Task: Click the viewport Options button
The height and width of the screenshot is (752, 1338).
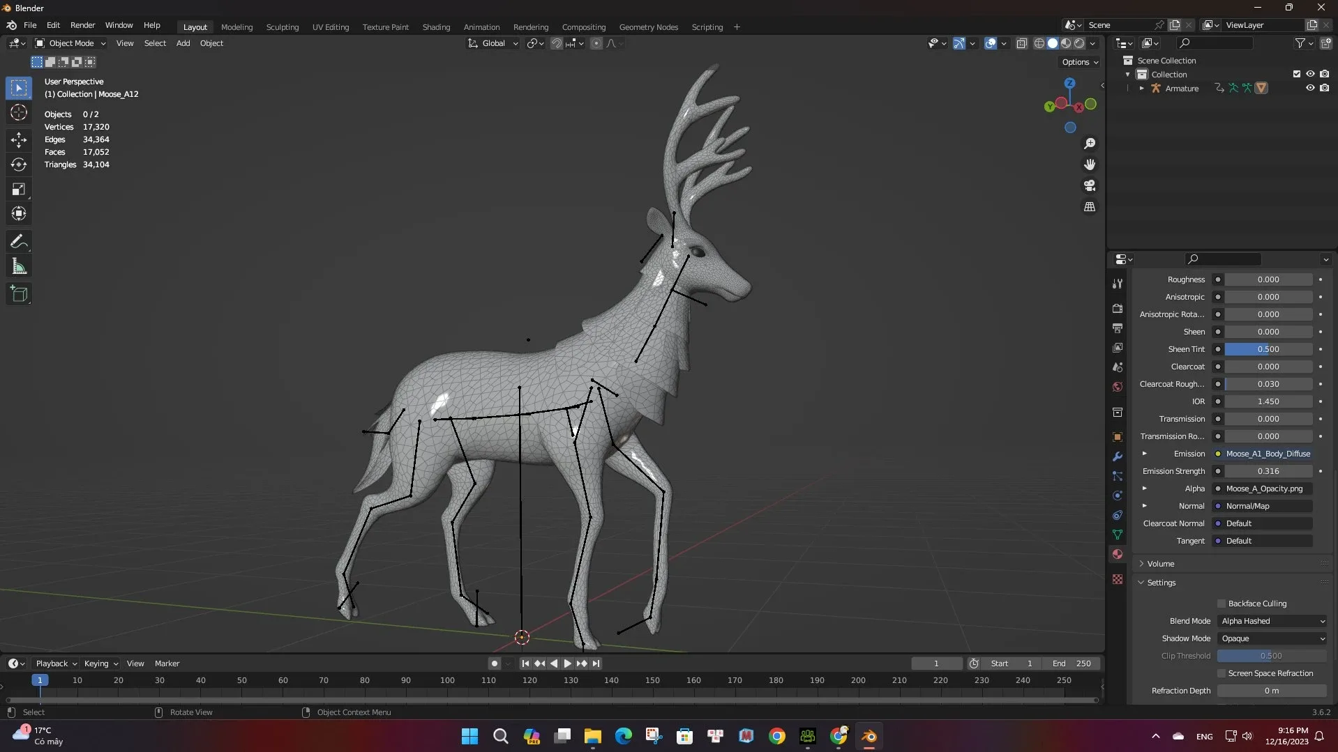Action: [x=1079, y=62]
